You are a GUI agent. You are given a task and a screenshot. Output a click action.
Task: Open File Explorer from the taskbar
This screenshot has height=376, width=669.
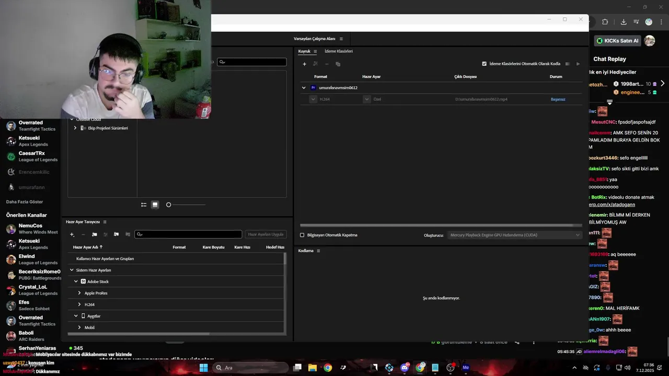[x=313, y=368]
